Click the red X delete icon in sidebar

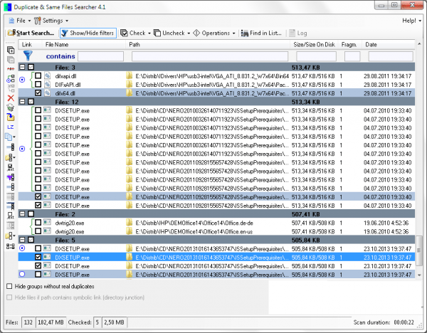coord(10,97)
